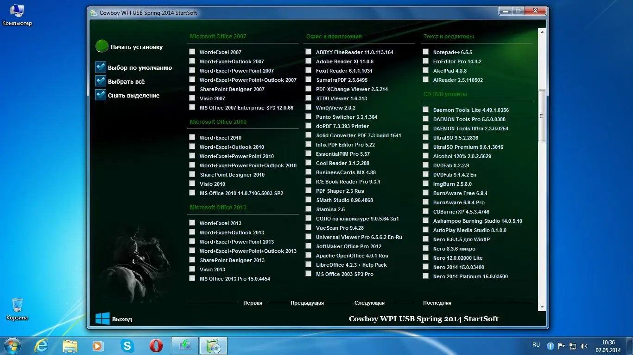
Task: Click the RU language indicator
Action: (x=536, y=345)
